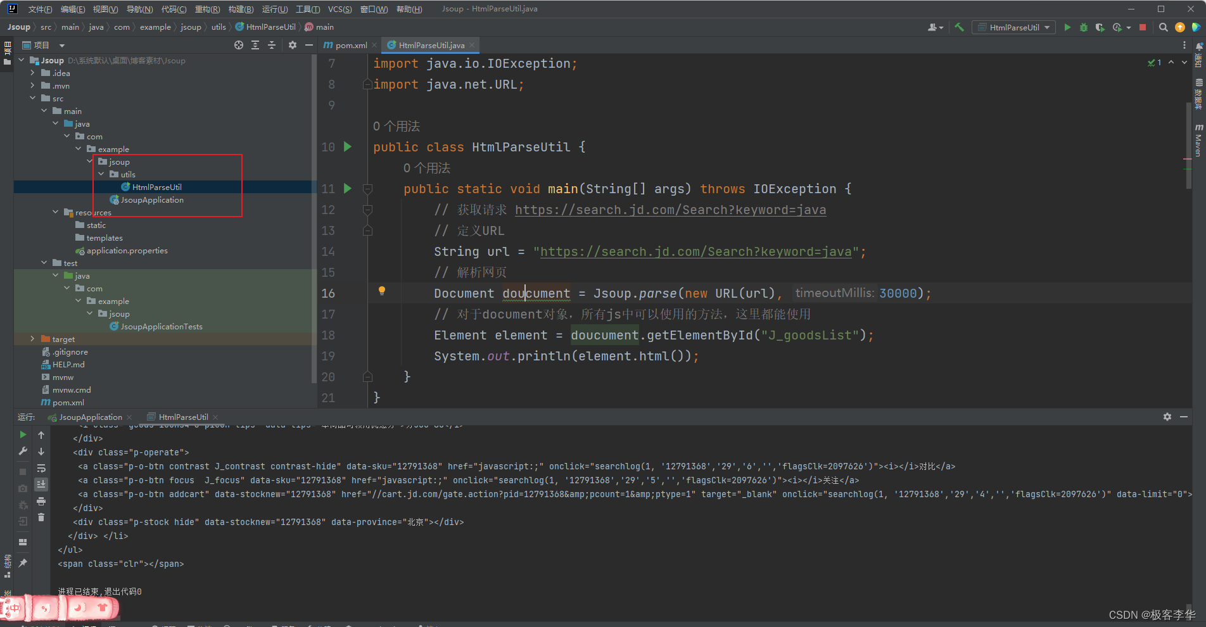This screenshot has height=627, width=1206.
Task: Build project with the hammer icon
Action: (959, 27)
